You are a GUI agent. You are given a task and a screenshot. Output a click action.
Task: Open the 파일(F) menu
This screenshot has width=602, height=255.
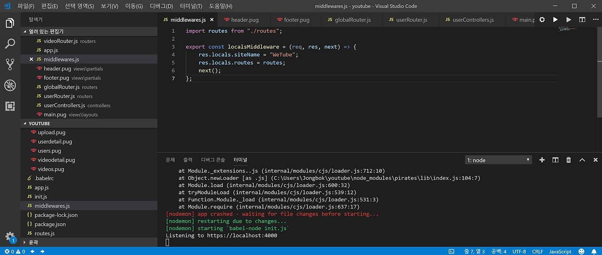[26, 6]
